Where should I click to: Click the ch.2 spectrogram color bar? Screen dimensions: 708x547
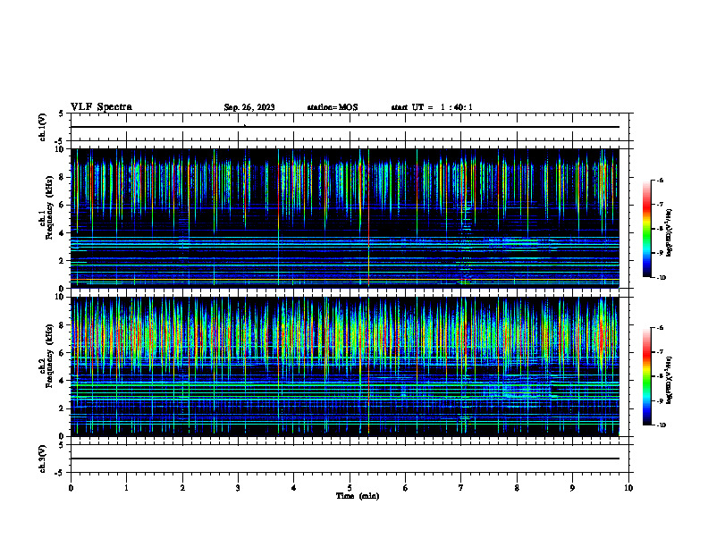646,376
